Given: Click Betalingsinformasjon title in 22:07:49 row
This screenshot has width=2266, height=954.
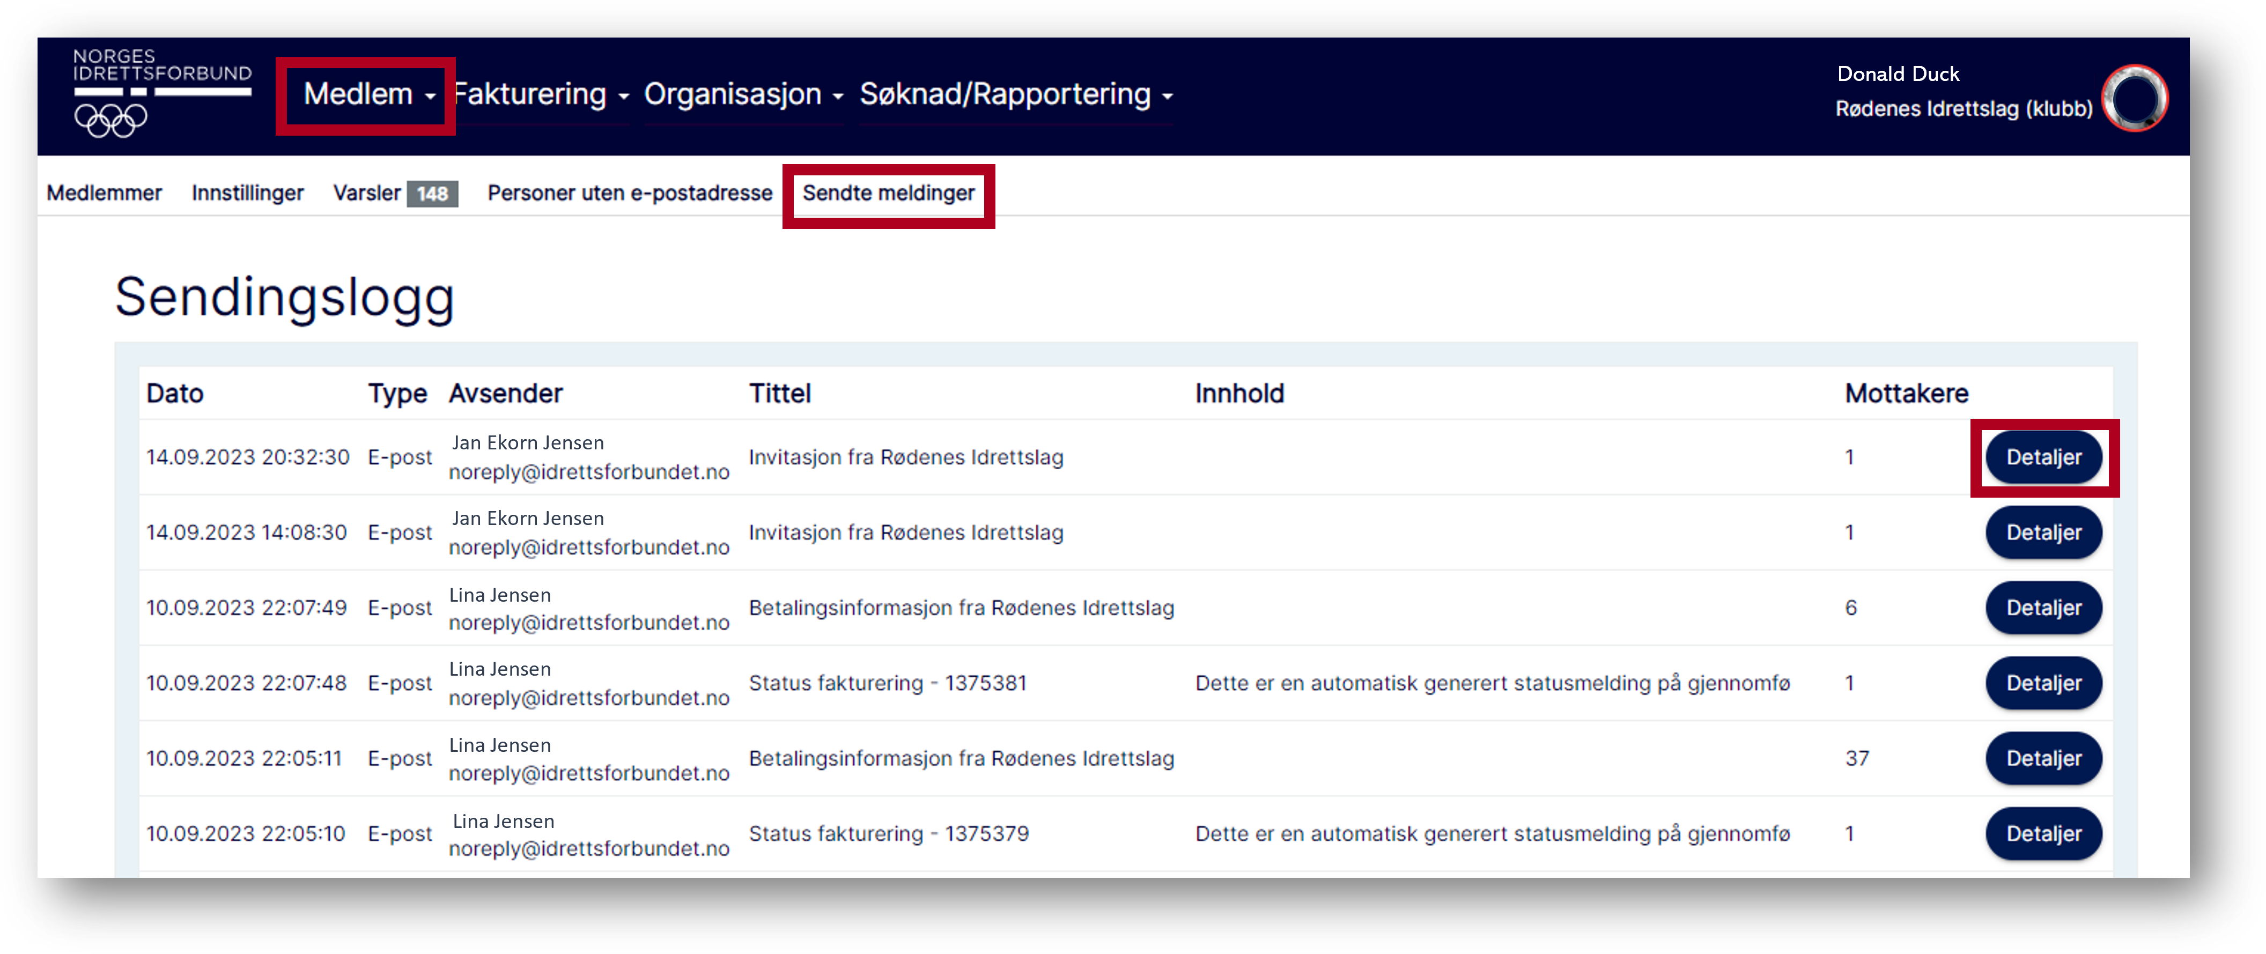Looking at the screenshot, I should (962, 608).
